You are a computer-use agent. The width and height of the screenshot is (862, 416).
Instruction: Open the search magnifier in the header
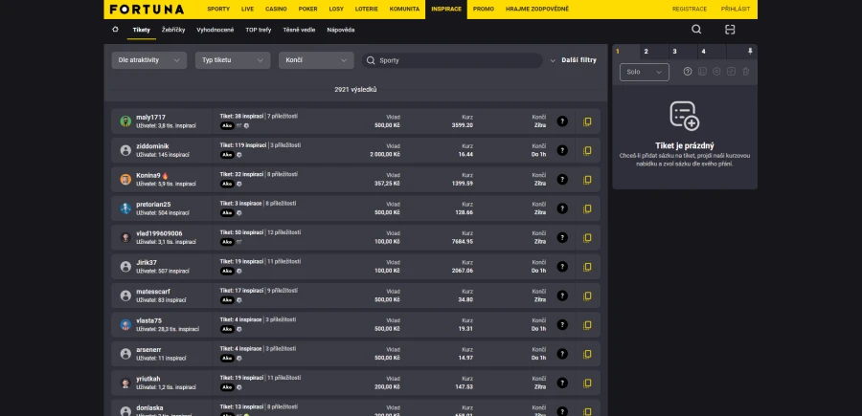(x=696, y=30)
